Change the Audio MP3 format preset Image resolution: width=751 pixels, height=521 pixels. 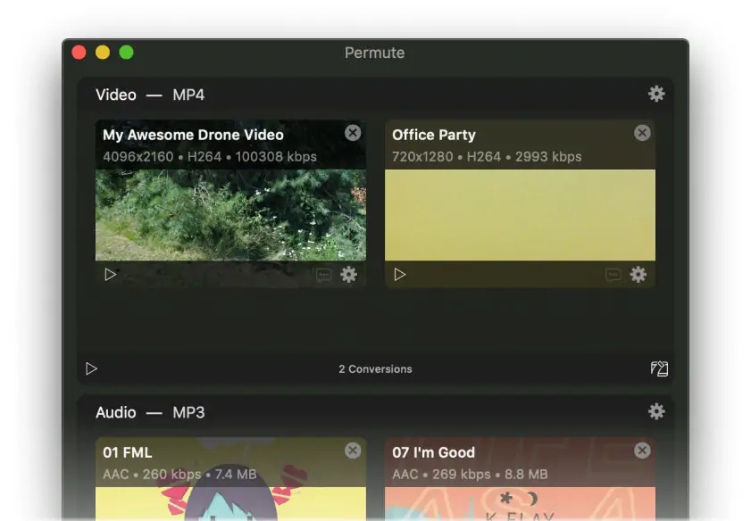[188, 412]
